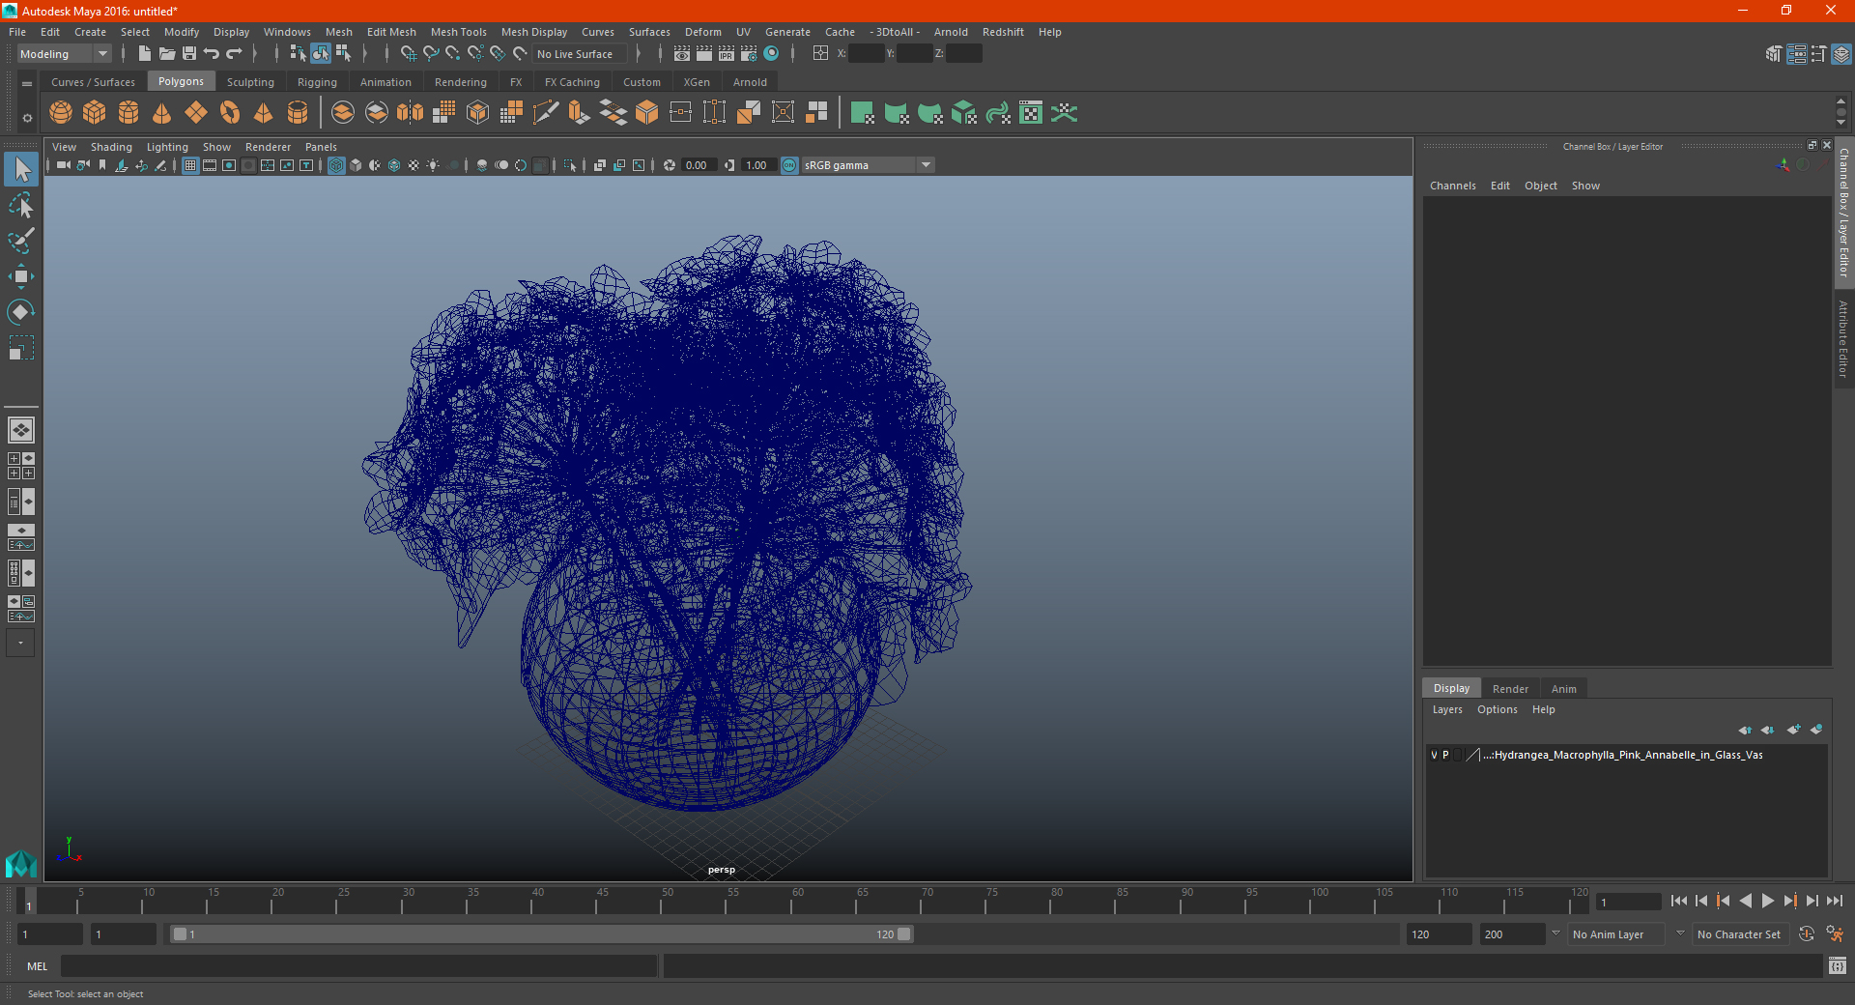Create a polygon cube from shelf

[95, 113]
